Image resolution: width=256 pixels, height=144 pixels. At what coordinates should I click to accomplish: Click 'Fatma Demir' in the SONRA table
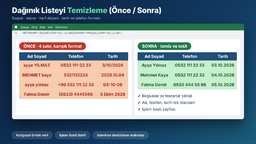click(x=154, y=85)
